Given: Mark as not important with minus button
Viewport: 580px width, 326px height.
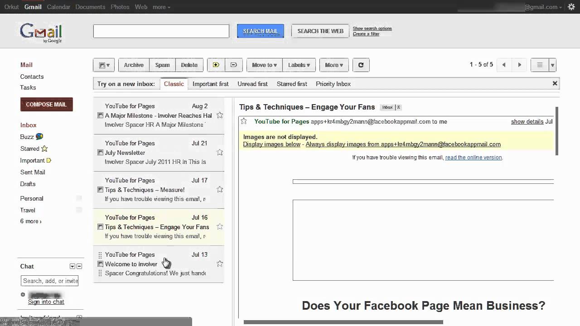Looking at the screenshot, I should [x=234, y=65].
